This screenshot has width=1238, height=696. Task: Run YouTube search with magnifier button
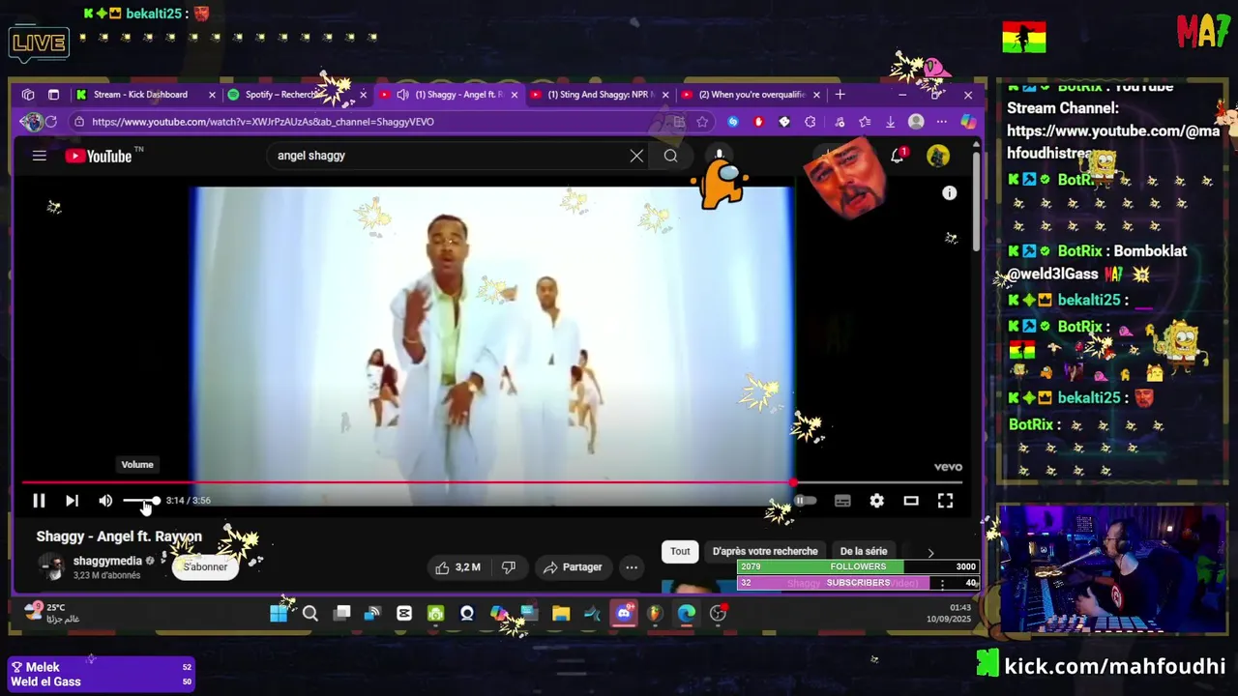coord(670,156)
